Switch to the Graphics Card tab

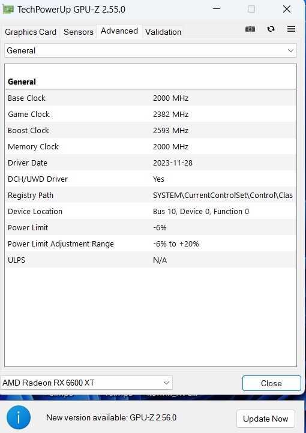(x=31, y=32)
